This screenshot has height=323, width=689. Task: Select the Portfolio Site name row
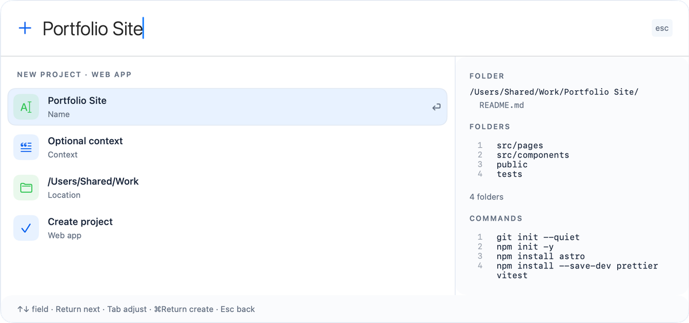[x=227, y=107]
